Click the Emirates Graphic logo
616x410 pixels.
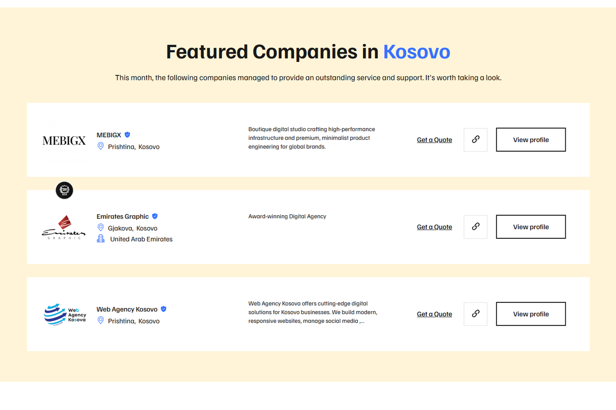coord(63,227)
